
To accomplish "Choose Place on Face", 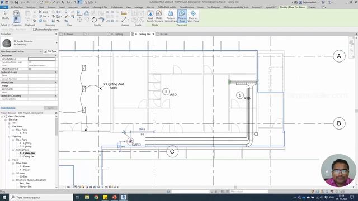I will tap(182, 16).
